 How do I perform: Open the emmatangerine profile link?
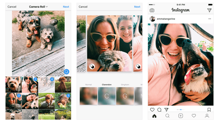pyautogui.click(x=166, y=19)
